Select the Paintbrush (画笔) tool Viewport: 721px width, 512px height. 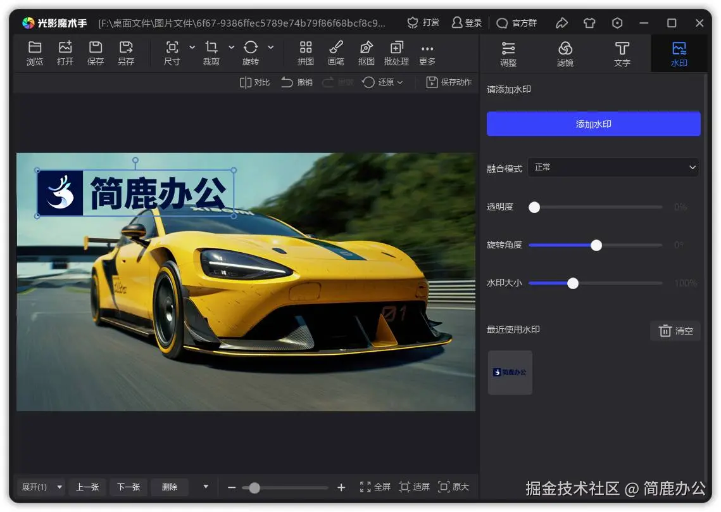(336, 48)
